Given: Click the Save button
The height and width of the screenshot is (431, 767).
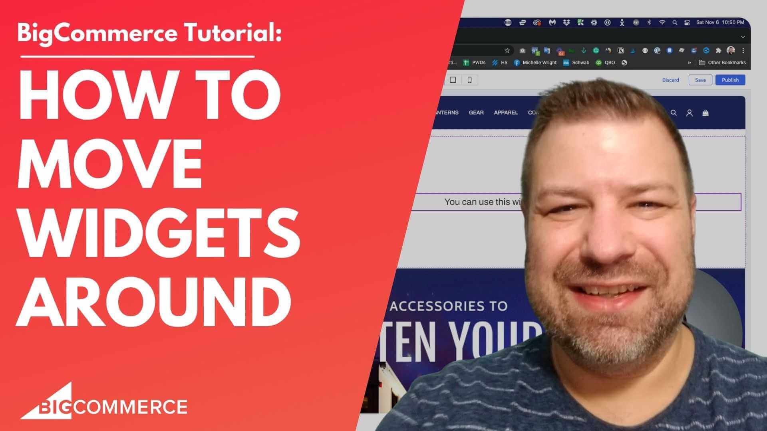Looking at the screenshot, I should click(700, 80).
